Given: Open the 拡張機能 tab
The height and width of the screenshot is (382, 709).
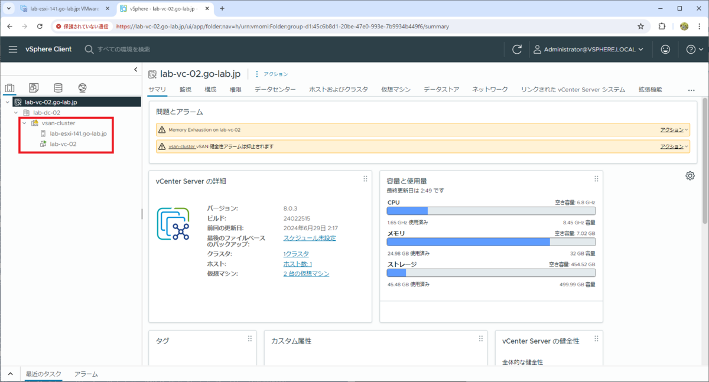Looking at the screenshot, I should (x=650, y=90).
